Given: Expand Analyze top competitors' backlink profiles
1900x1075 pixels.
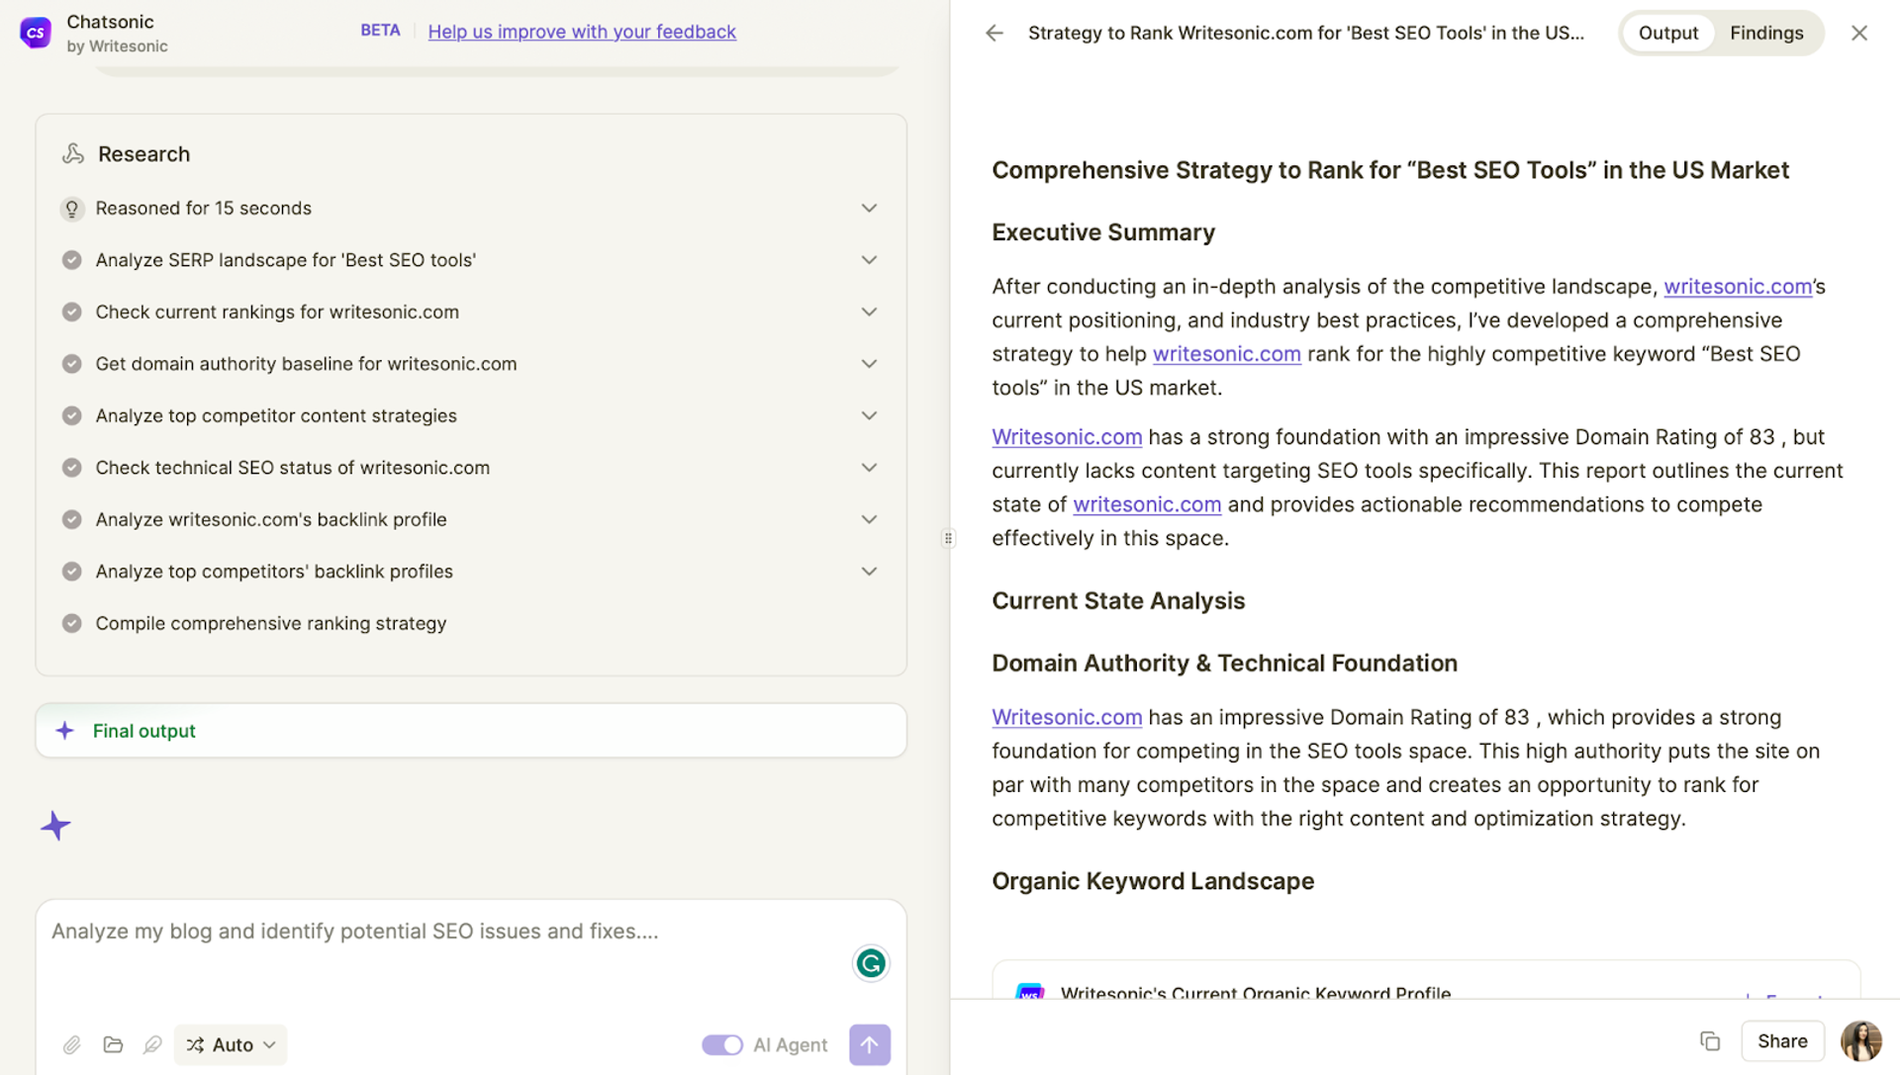Looking at the screenshot, I should (869, 572).
